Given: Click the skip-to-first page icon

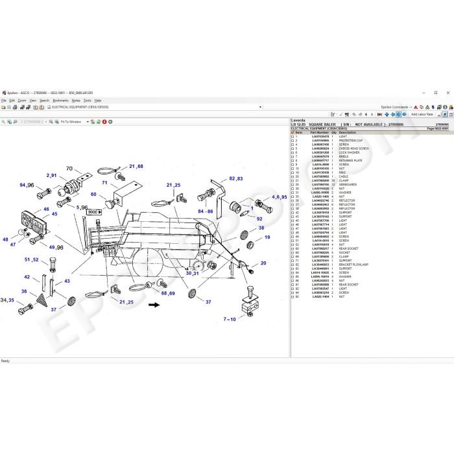Looking at the screenshot, I should point(379,115).
